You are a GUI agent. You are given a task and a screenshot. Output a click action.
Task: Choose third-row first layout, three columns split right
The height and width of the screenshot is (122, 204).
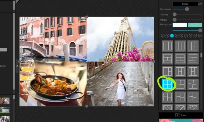pos(167,71)
